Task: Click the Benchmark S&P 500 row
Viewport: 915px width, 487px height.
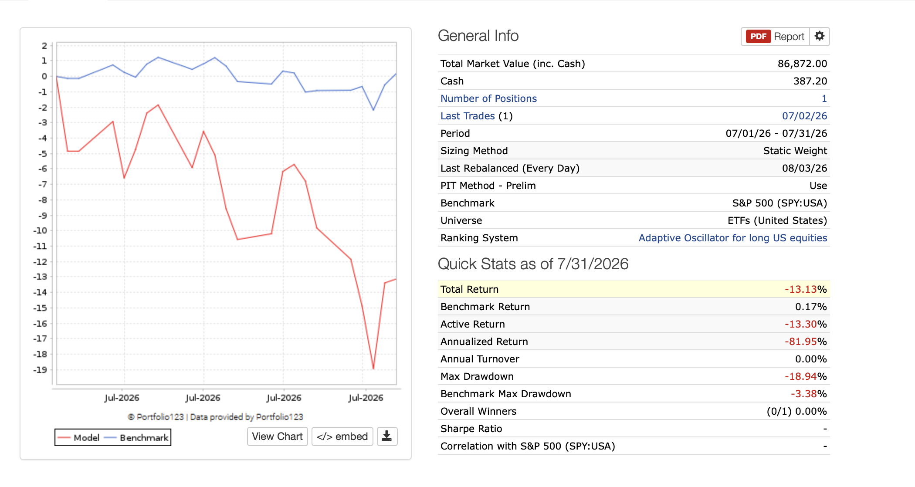Action: pos(634,203)
